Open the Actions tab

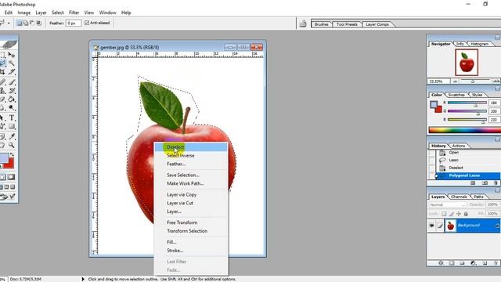(x=459, y=146)
